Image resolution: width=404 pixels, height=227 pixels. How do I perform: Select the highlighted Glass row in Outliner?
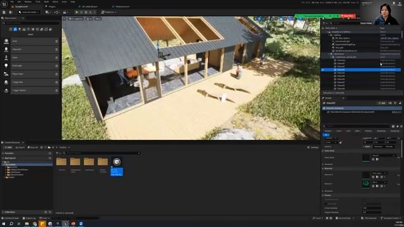tap(360, 70)
